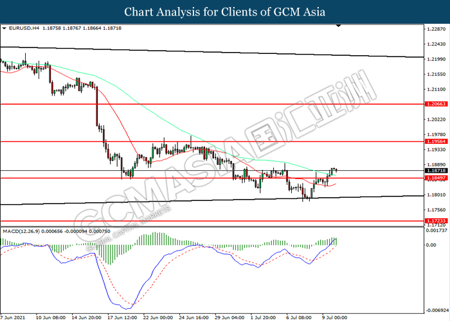The height and width of the screenshot is (321, 450).
Task: Click the triangle arrow before EURUSD,H4
Action: 4,29
